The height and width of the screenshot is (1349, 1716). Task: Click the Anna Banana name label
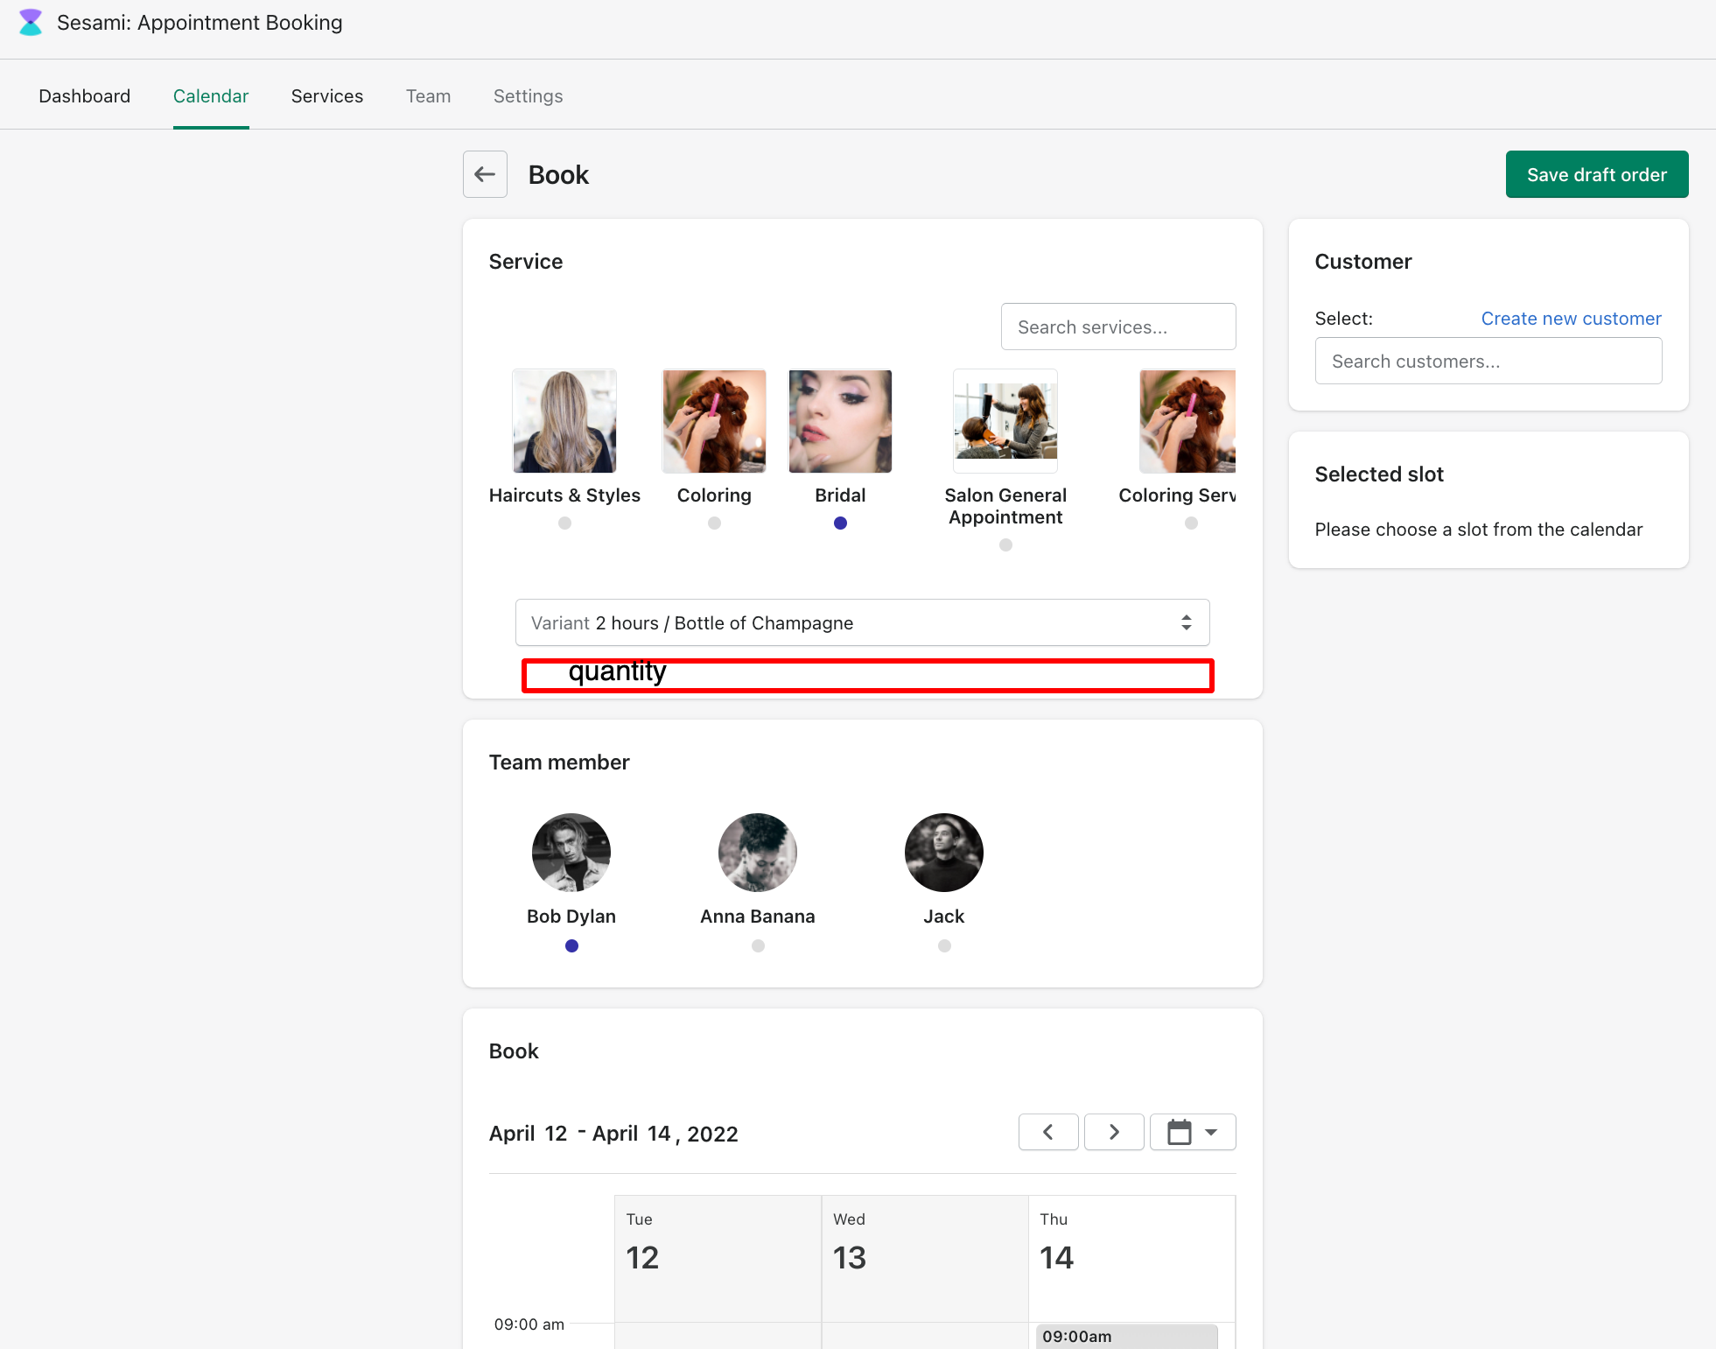758,917
